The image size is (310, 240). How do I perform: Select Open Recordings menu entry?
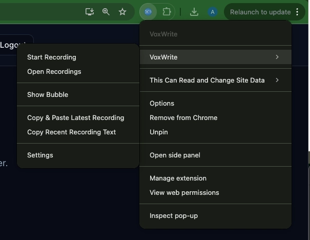point(78,72)
